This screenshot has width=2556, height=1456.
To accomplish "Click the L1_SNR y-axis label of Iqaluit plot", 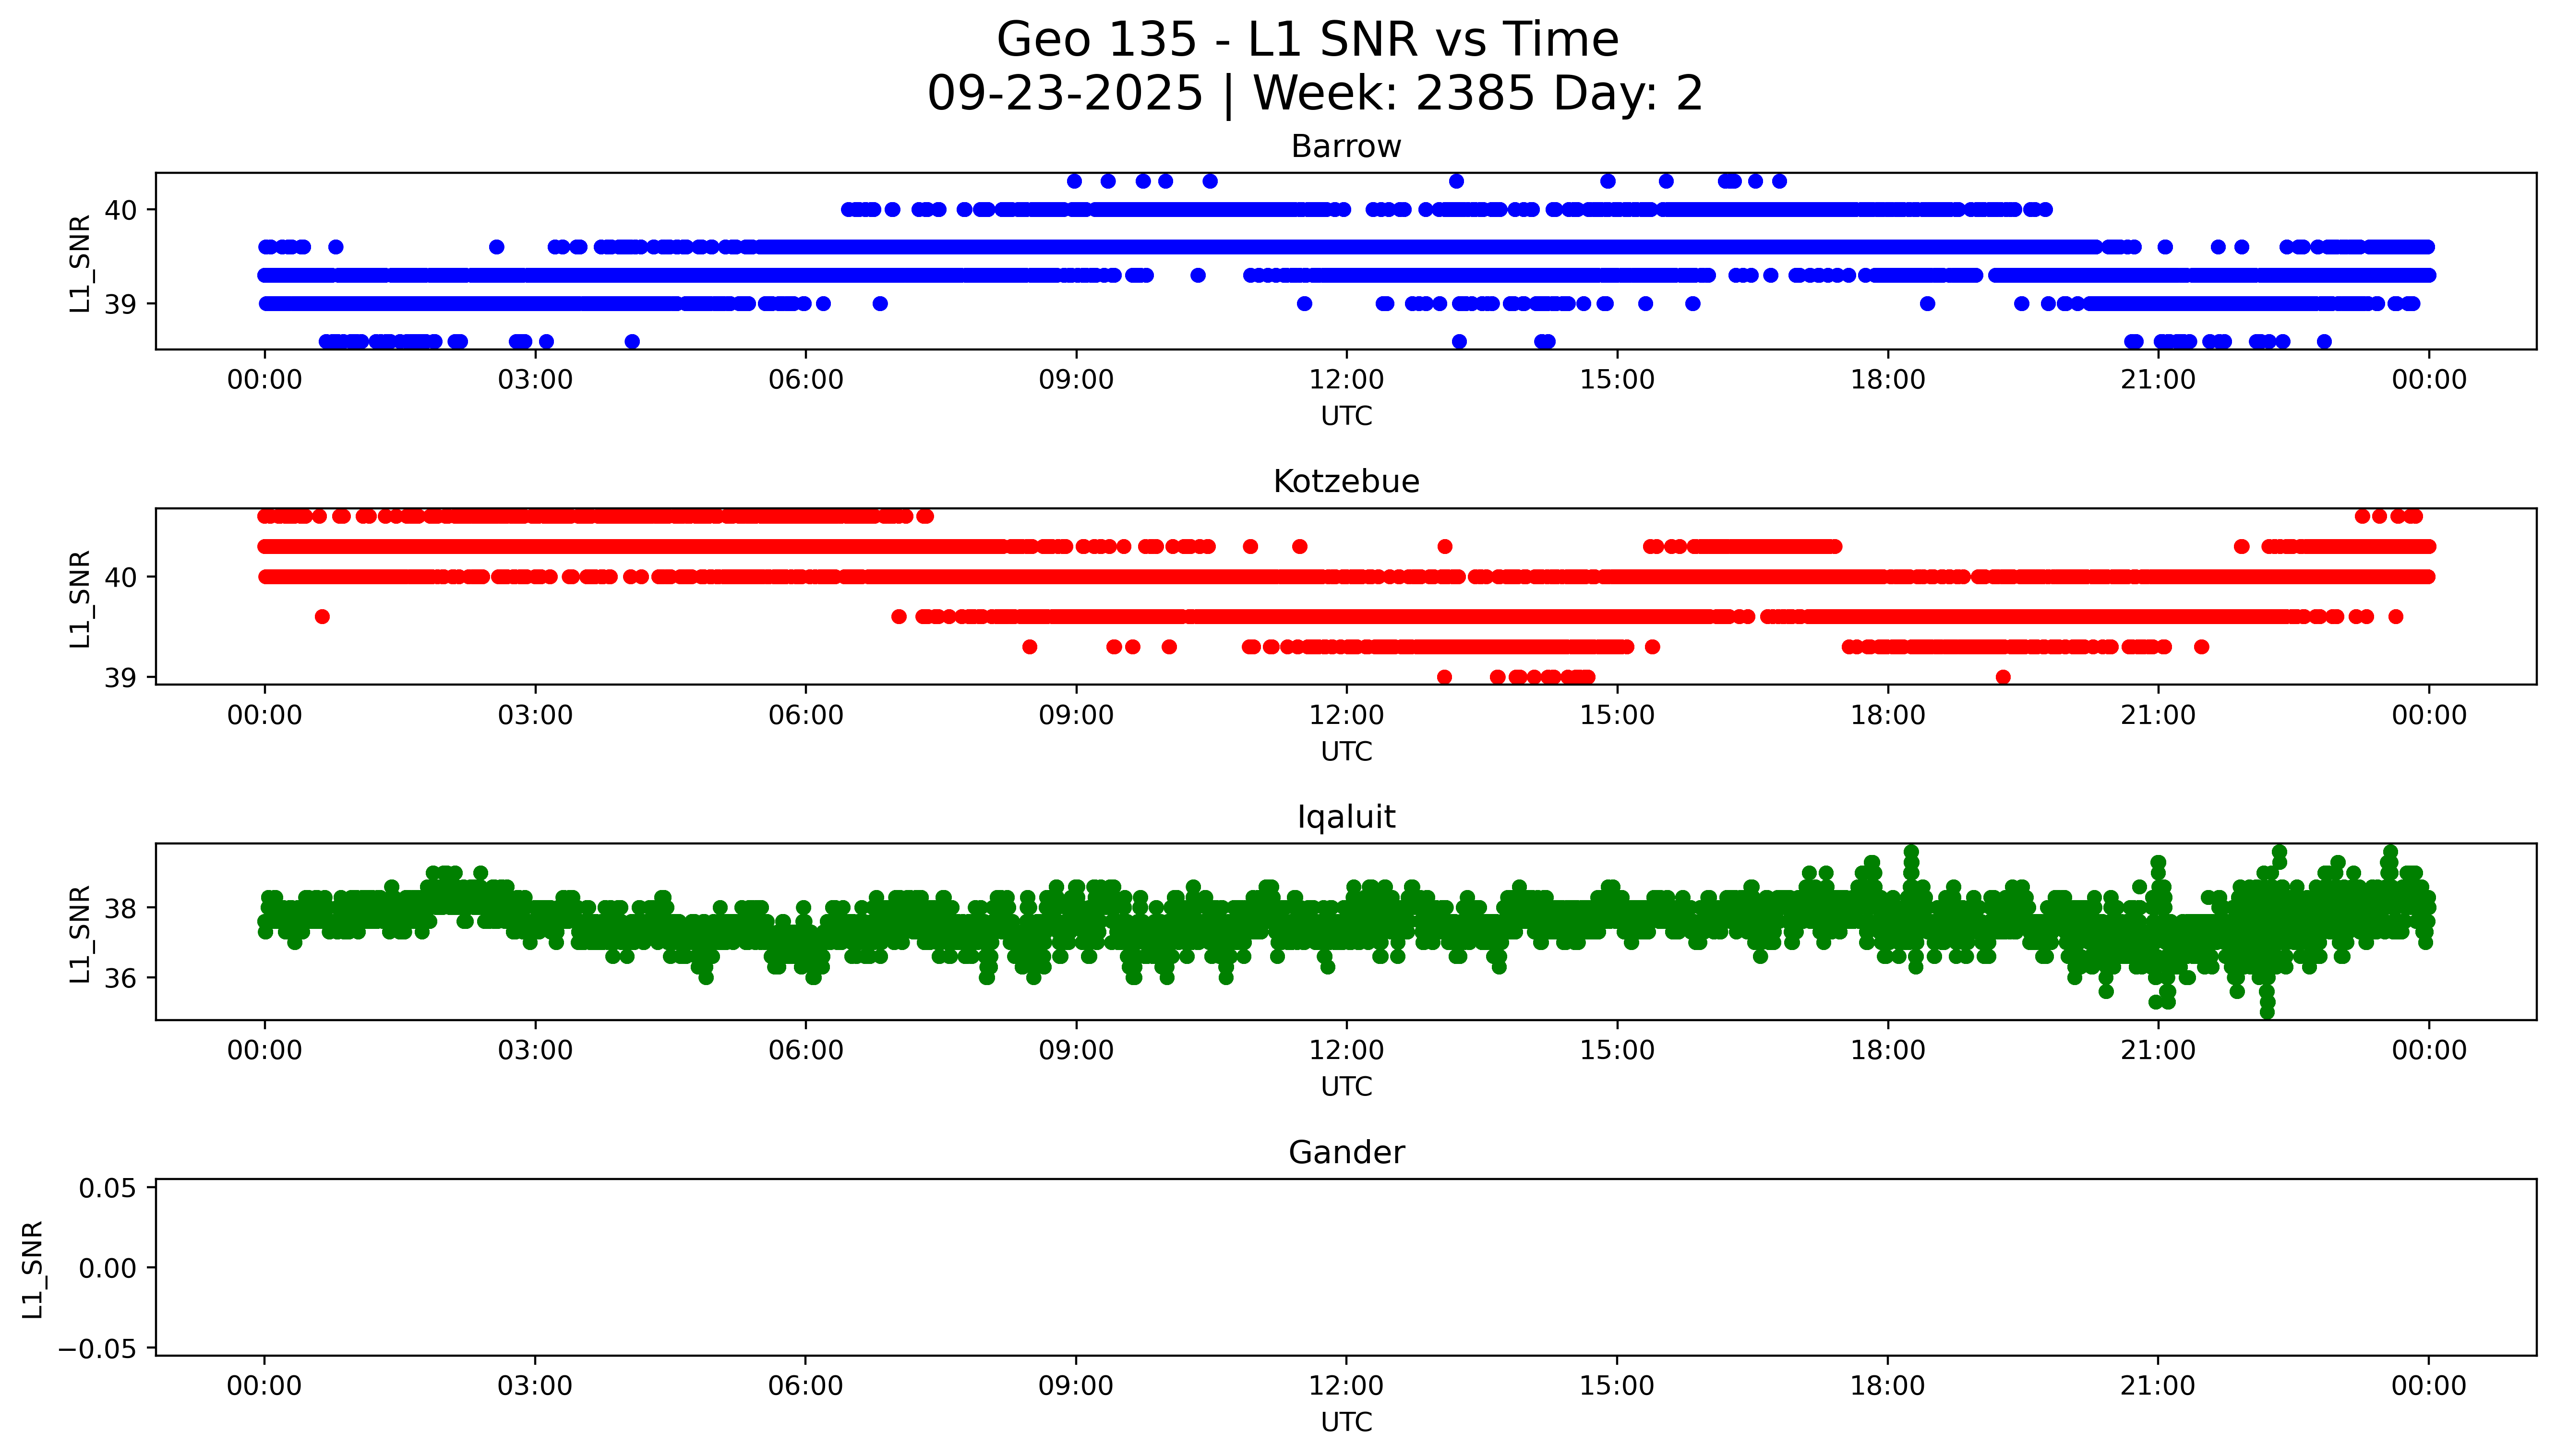I will coord(80,934).
